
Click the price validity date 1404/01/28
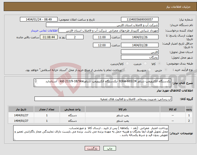click(x=139, y=45)
